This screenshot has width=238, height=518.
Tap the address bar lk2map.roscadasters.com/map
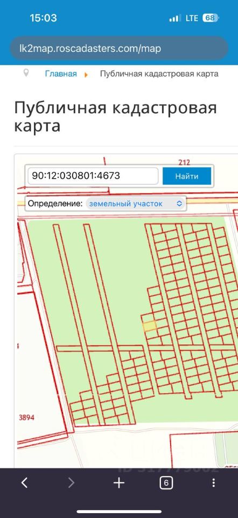pos(119,49)
